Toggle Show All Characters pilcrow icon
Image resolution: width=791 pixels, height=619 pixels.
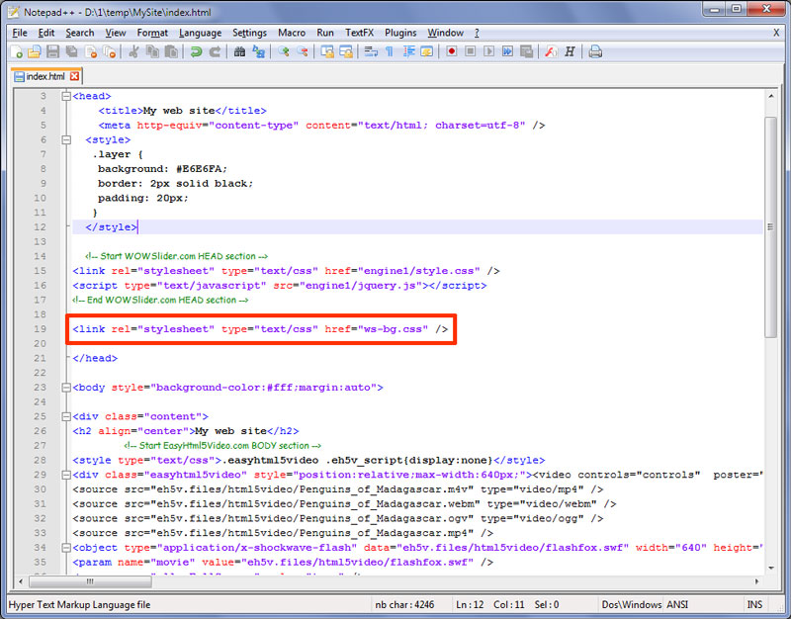(390, 51)
